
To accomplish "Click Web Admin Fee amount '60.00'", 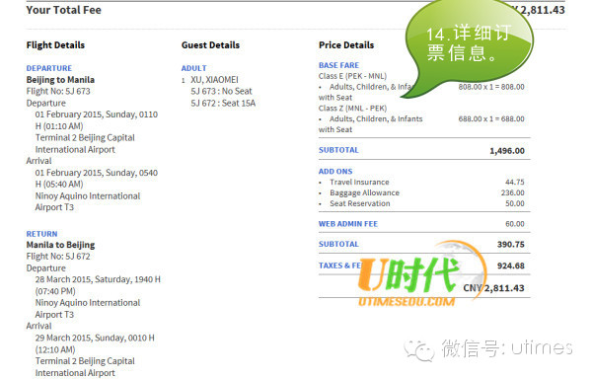I will click(515, 224).
